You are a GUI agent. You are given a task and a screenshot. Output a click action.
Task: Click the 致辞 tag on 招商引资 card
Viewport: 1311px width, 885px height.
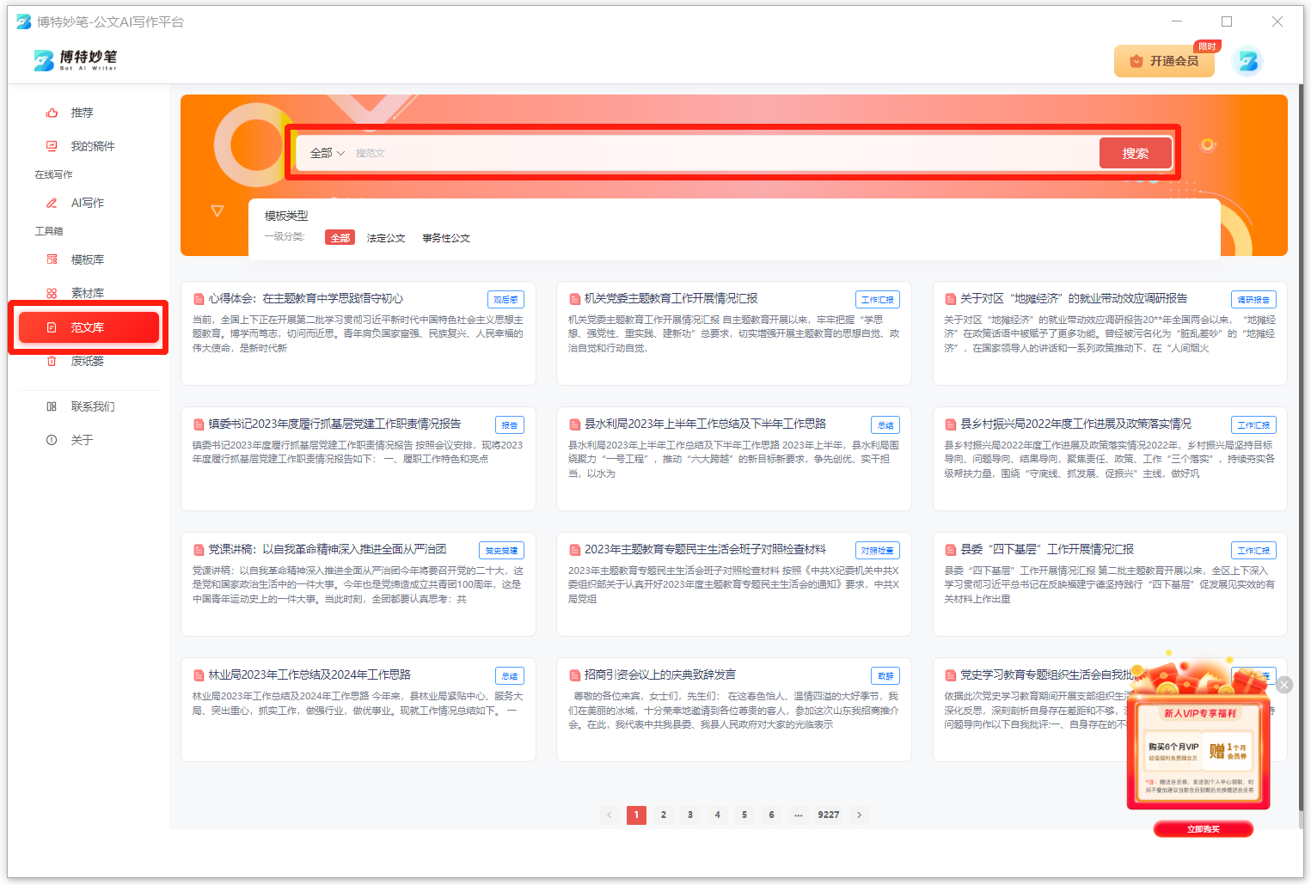[x=885, y=676]
